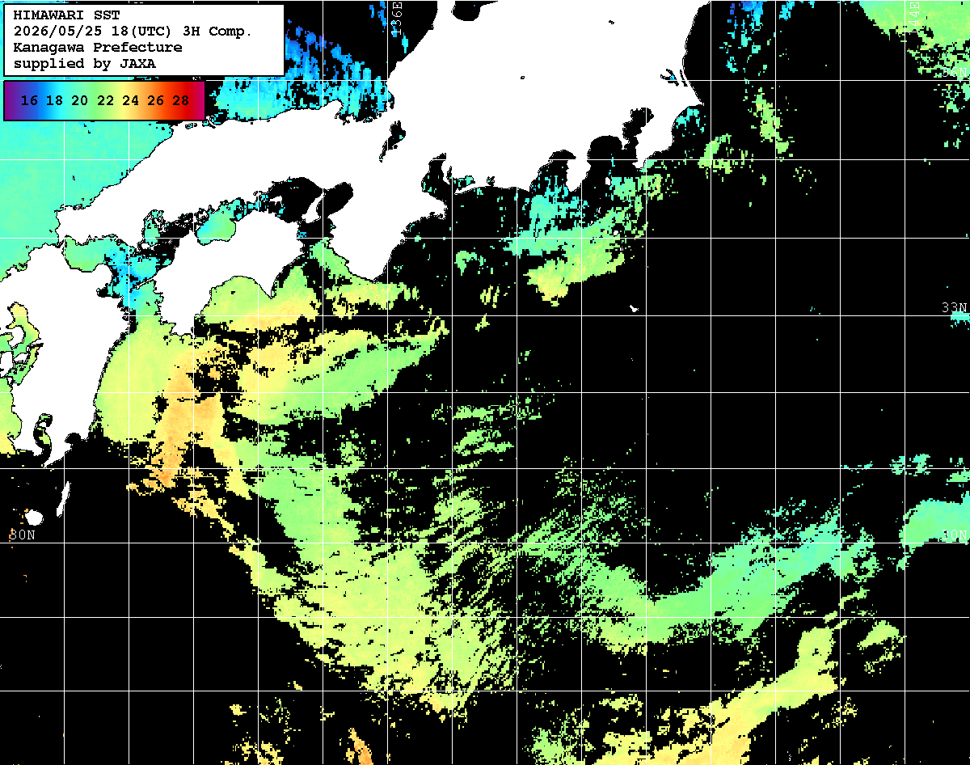Click the right-edge 30N latitude label
The height and width of the screenshot is (765, 970).
pos(955,535)
